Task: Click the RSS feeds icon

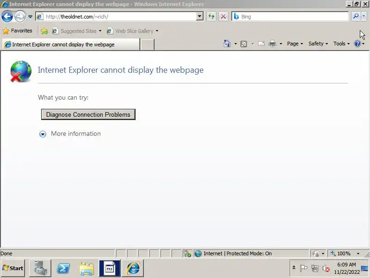Action: (244, 44)
